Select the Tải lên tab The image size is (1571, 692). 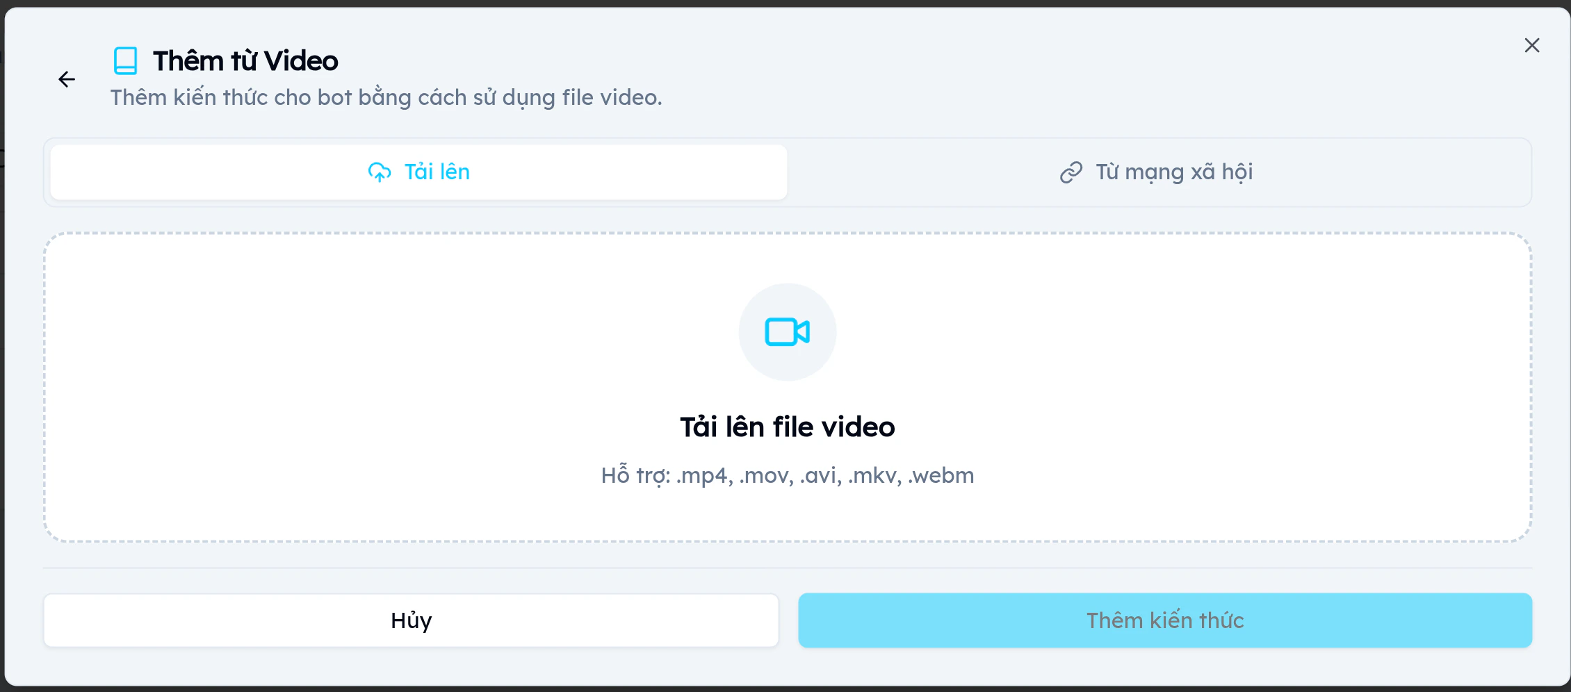tap(417, 172)
